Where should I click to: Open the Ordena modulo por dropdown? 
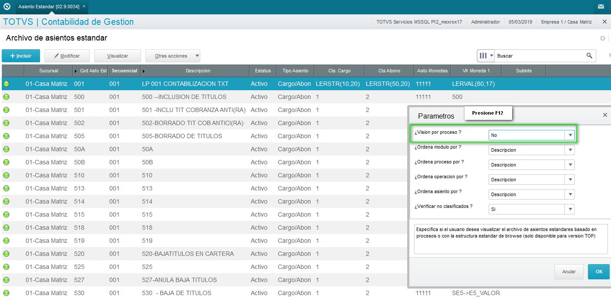click(x=570, y=150)
